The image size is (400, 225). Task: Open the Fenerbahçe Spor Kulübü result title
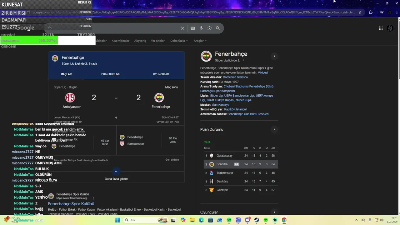71,204
